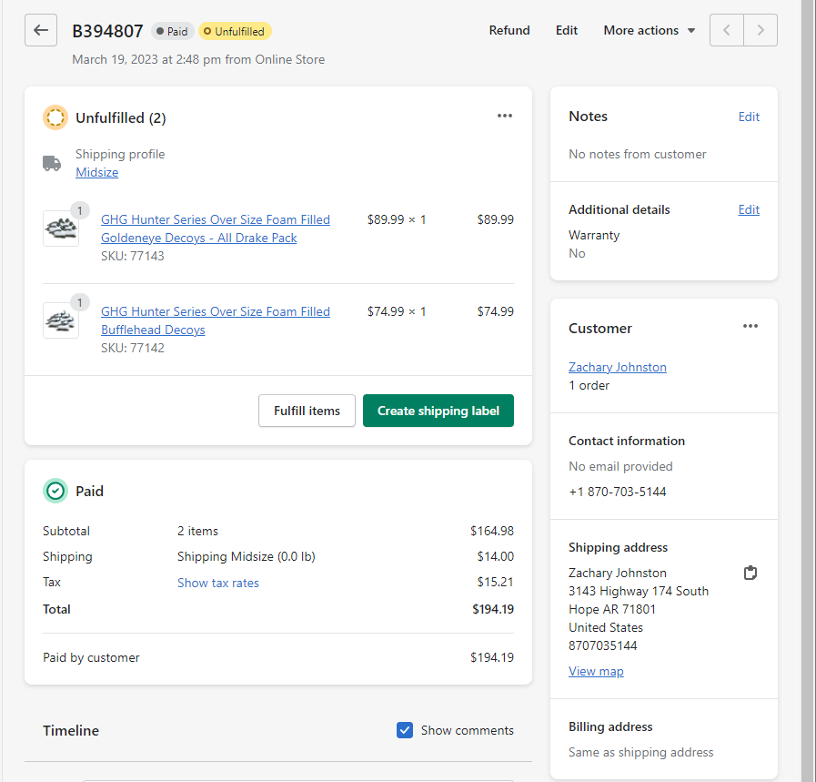The image size is (816, 782).
Task: Click Edit in the order header
Action: [566, 30]
